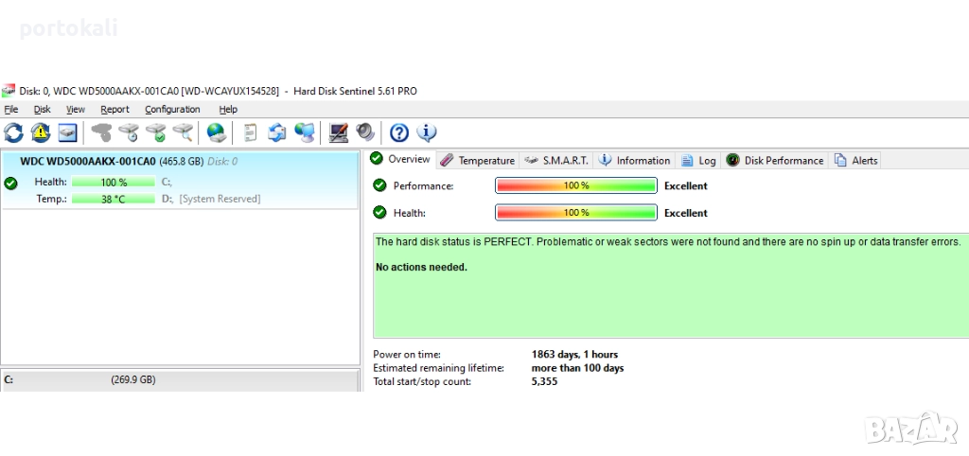Click the yellow warning triangle toolbar icon

click(x=41, y=132)
